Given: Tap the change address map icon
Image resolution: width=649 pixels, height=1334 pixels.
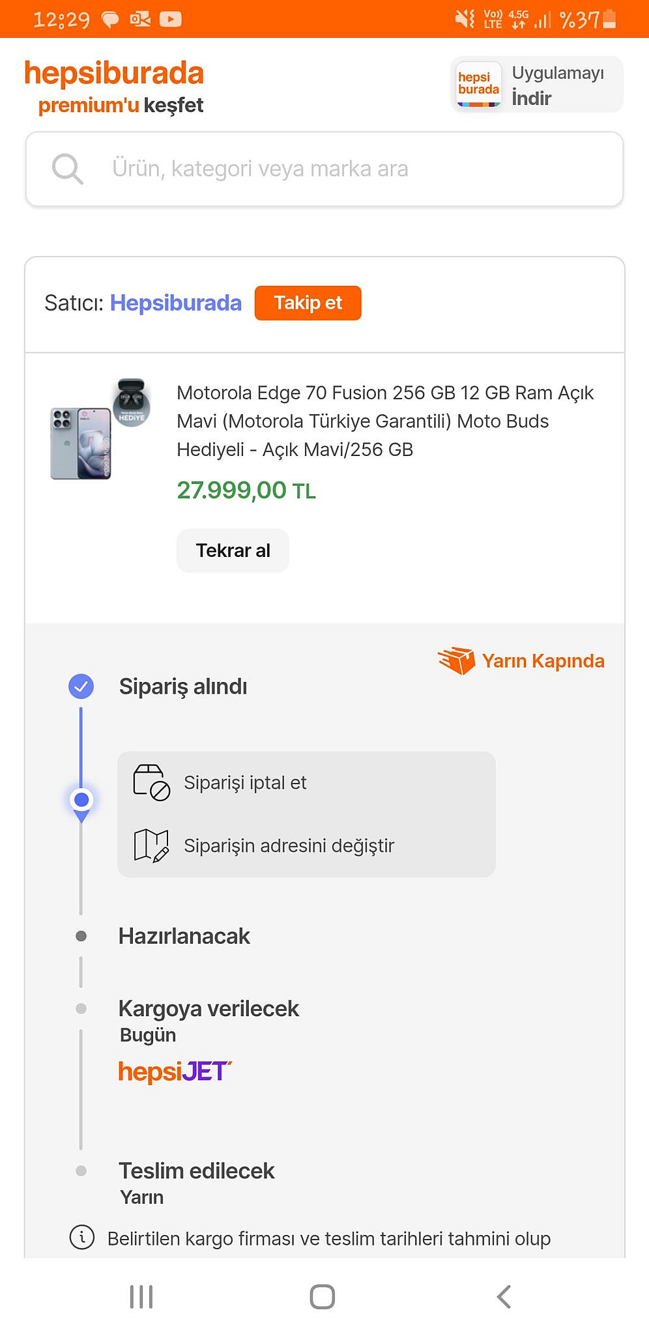Looking at the screenshot, I should pyautogui.click(x=151, y=845).
